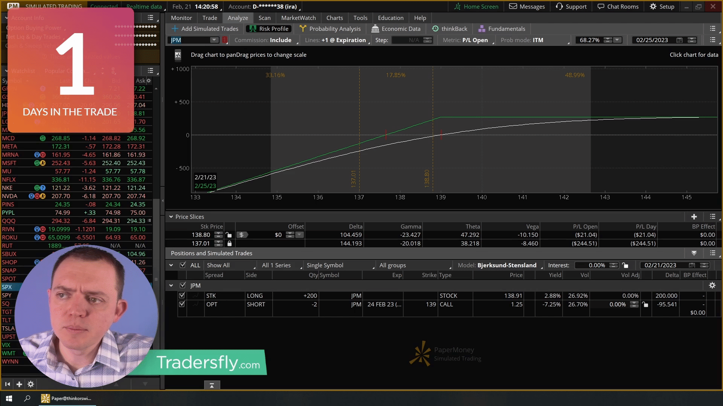Toggle interest rate lock icon
The image size is (723, 406).
tap(625, 265)
